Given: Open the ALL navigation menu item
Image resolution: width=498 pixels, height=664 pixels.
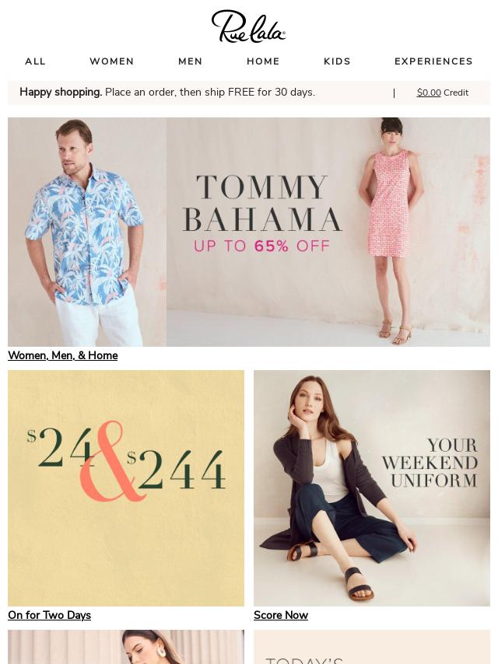Looking at the screenshot, I should 35,61.
